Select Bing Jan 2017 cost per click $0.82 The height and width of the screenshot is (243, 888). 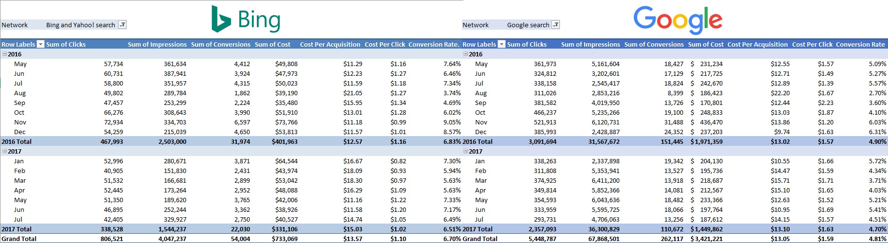(x=398, y=161)
